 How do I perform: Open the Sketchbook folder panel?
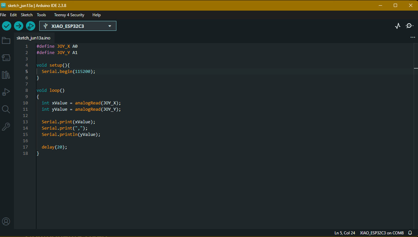6,40
